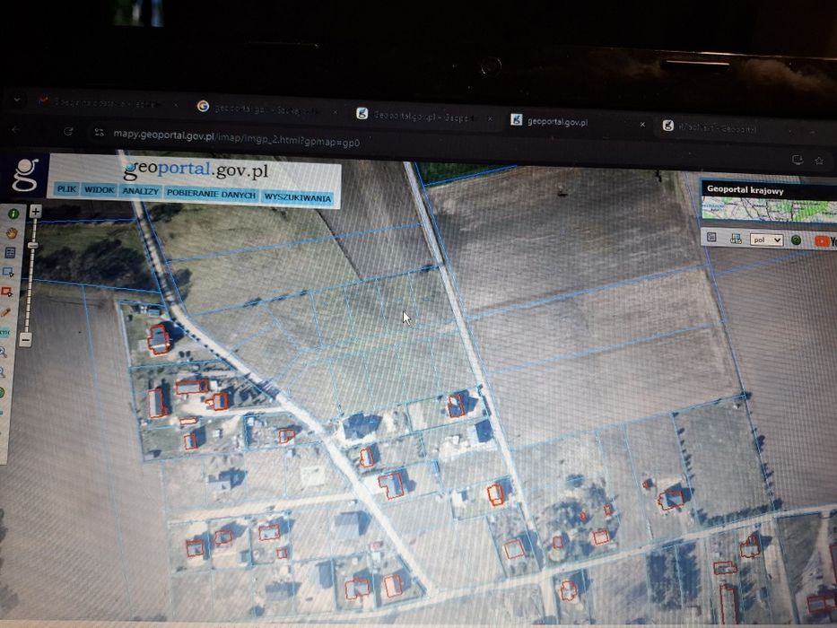
Task: Choose the blue rectangle selection tool
Action: [8, 273]
